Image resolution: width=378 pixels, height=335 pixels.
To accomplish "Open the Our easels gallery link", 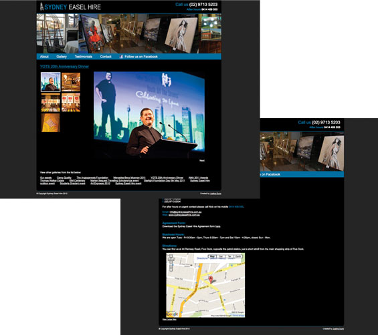I will coord(45,178).
